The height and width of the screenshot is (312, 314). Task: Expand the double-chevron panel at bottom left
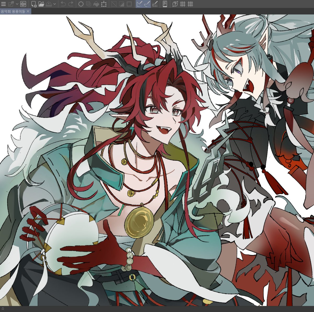(3, 309)
